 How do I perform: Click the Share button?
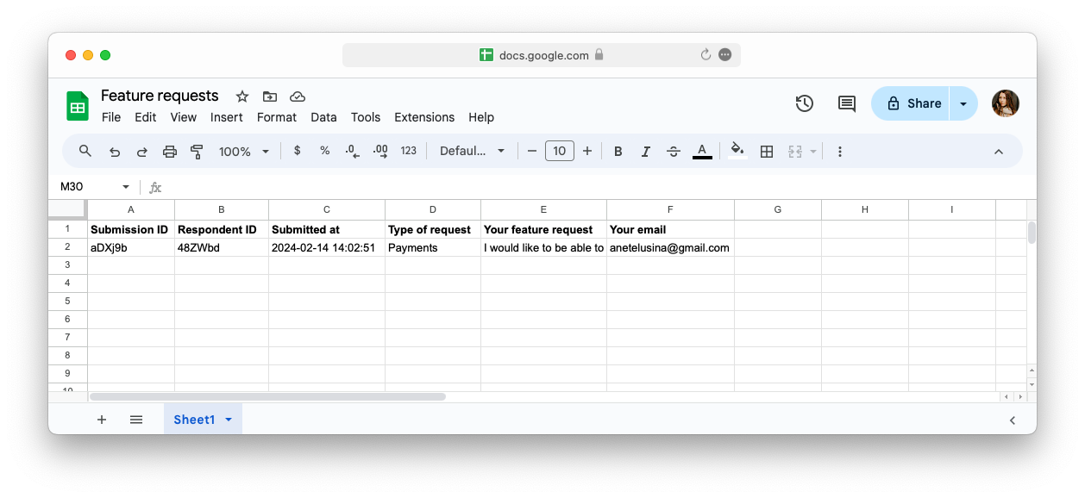[912, 103]
